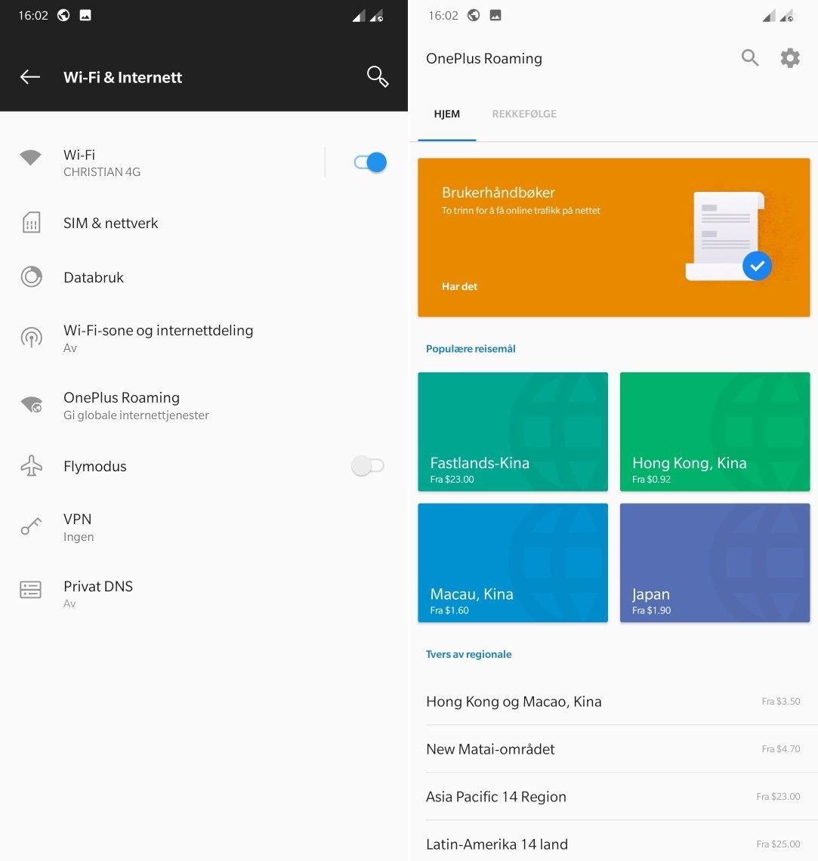
Task: Choose the Hong Kong, Kina tile
Action: [x=715, y=432]
